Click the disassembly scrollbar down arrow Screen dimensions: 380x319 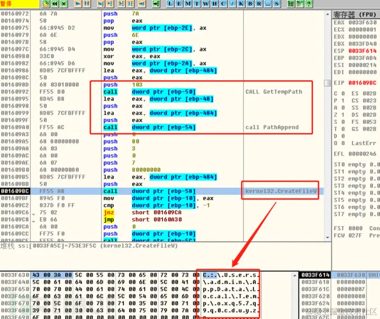(328, 238)
